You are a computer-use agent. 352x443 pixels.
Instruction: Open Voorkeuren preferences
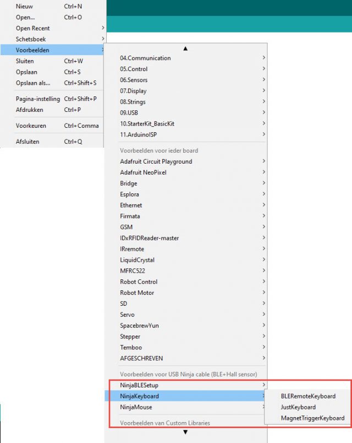(31, 126)
